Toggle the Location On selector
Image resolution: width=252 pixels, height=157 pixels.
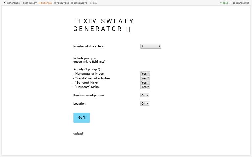click(145, 103)
